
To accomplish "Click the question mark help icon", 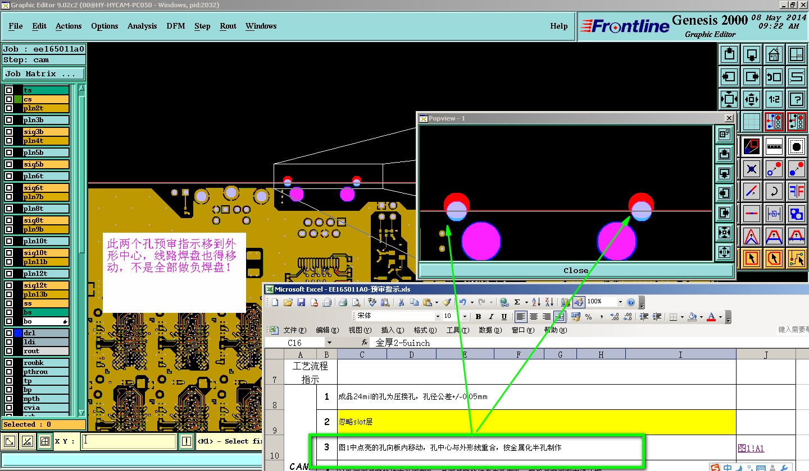I will (x=796, y=99).
